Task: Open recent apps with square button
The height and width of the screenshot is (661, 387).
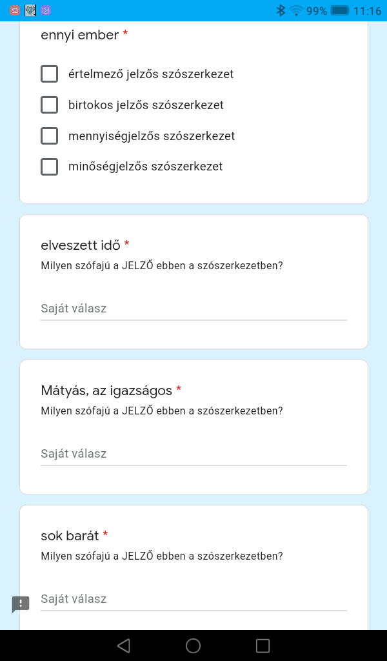Action: (x=263, y=646)
